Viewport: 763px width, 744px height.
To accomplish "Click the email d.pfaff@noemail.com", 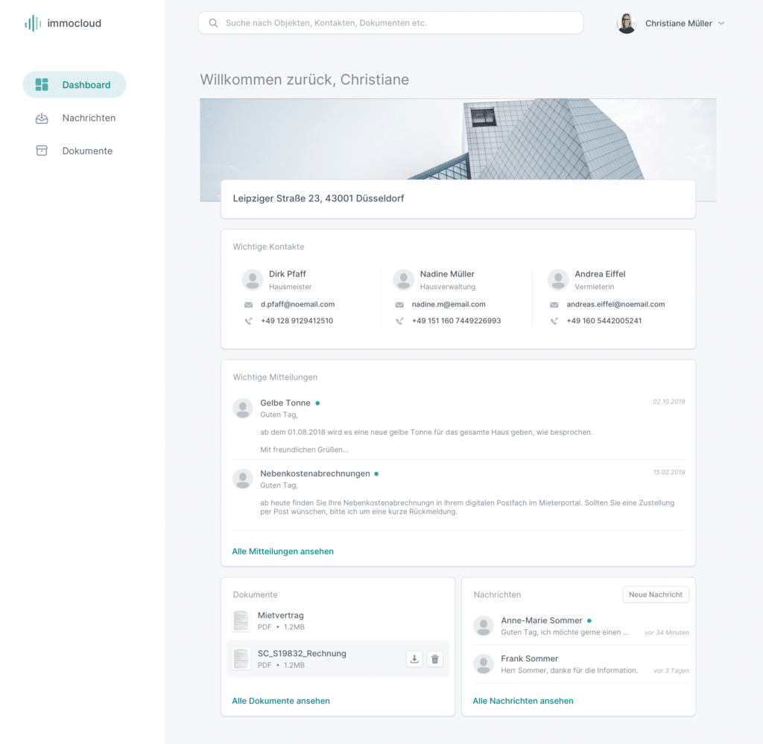I will point(297,304).
